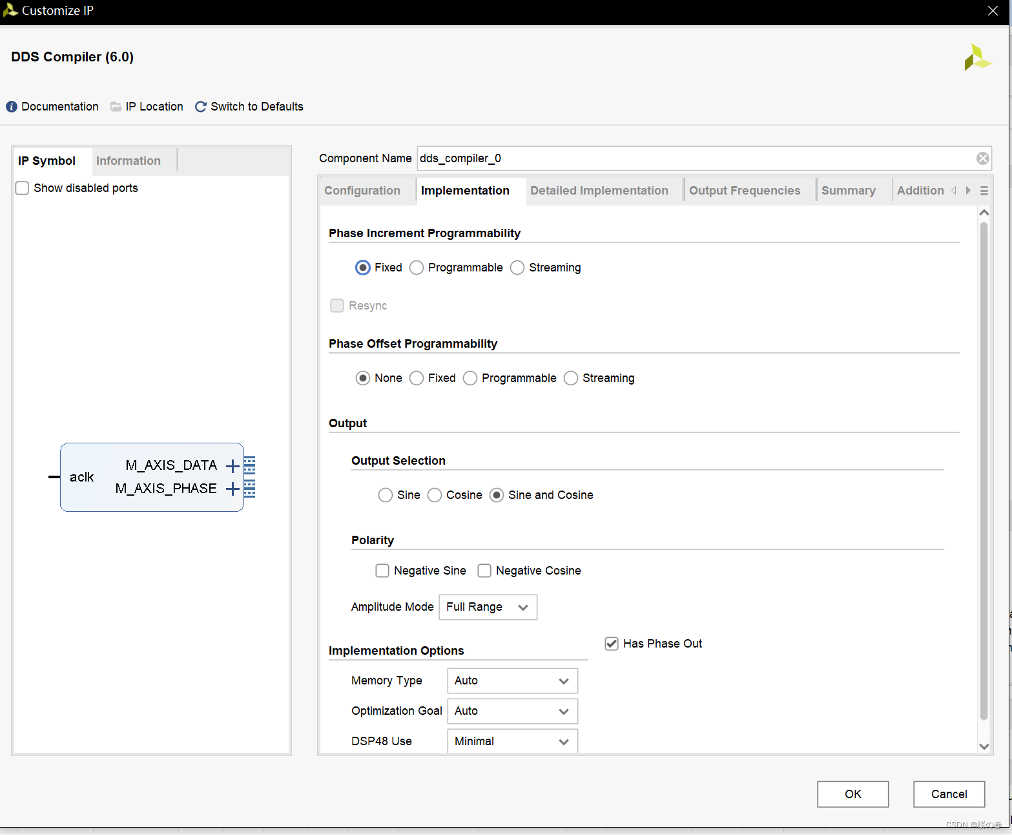Select Sine output only
This screenshot has height=835, width=1012.
tap(386, 495)
